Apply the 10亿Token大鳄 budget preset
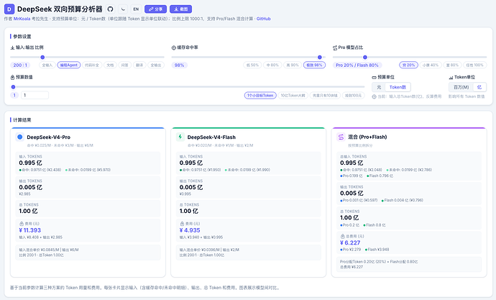 point(293,95)
